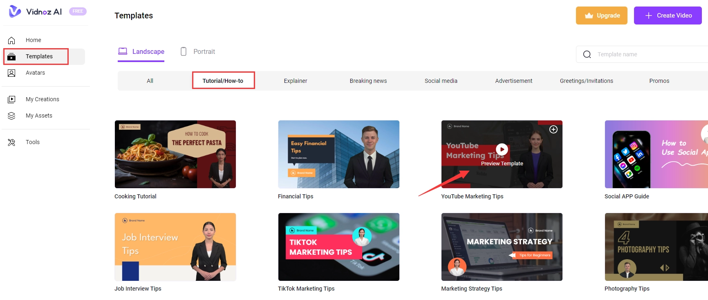Select the TikTok Marketing Tips thumbnail
Screen dimensions: 708x300
[x=338, y=247]
